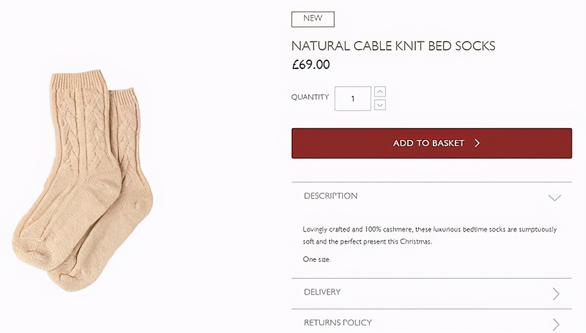
Task: Add the bed socks to basket
Action: click(x=431, y=143)
